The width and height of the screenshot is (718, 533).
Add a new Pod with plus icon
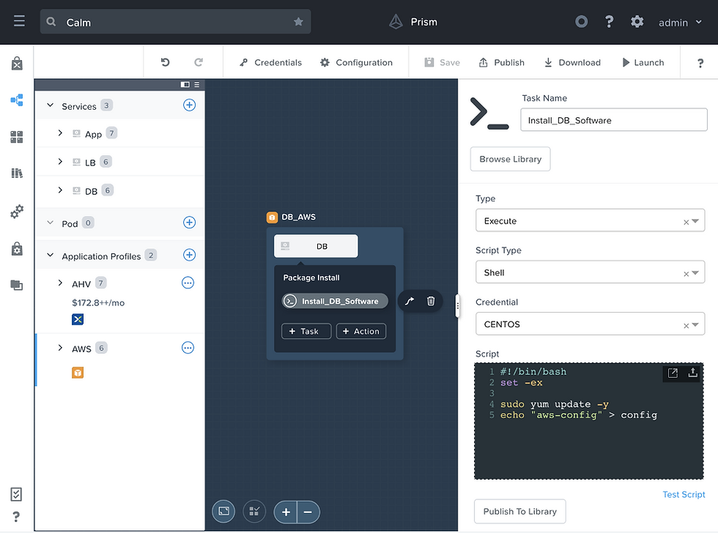(189, 223)
